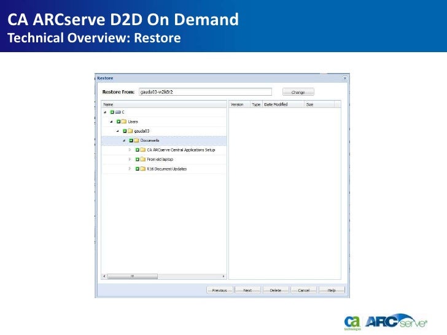Close the Restore dialog
Image resolution: width=447 pixels, height=335 pixels.
(x=345, y=78)
